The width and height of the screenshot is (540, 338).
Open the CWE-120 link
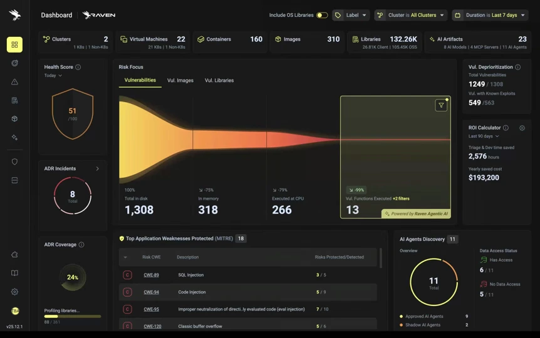(153, 326)
